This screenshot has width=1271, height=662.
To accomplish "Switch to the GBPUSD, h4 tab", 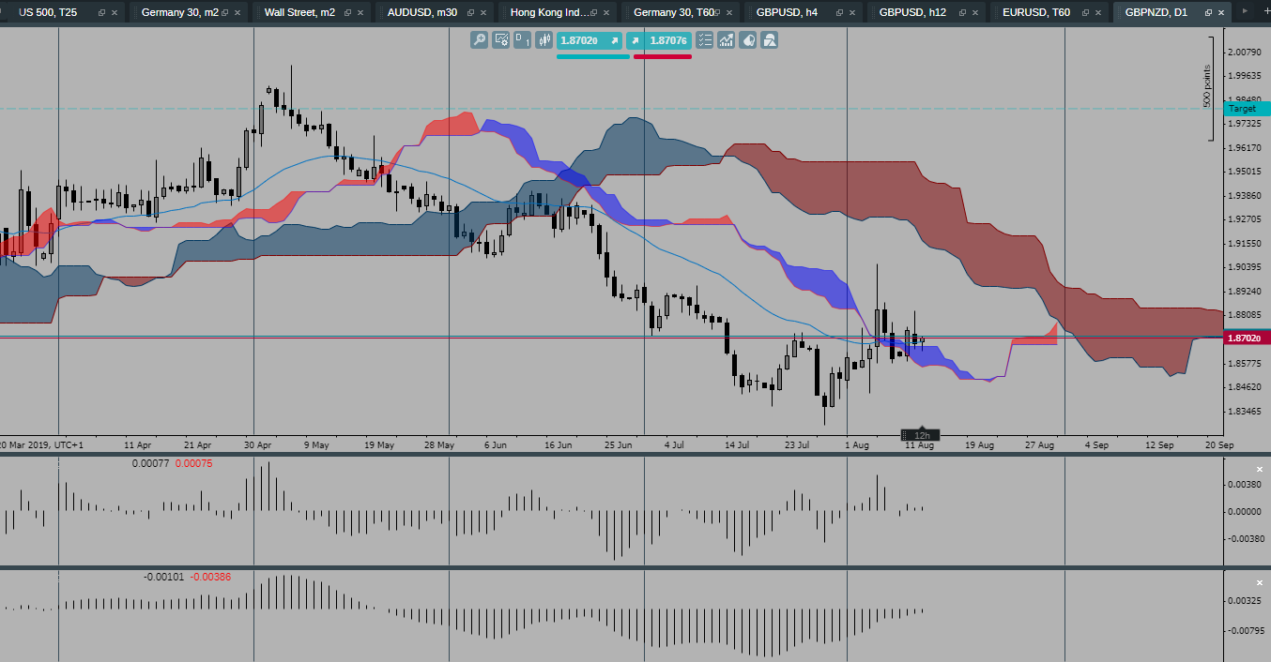I will tap(789, 12).
